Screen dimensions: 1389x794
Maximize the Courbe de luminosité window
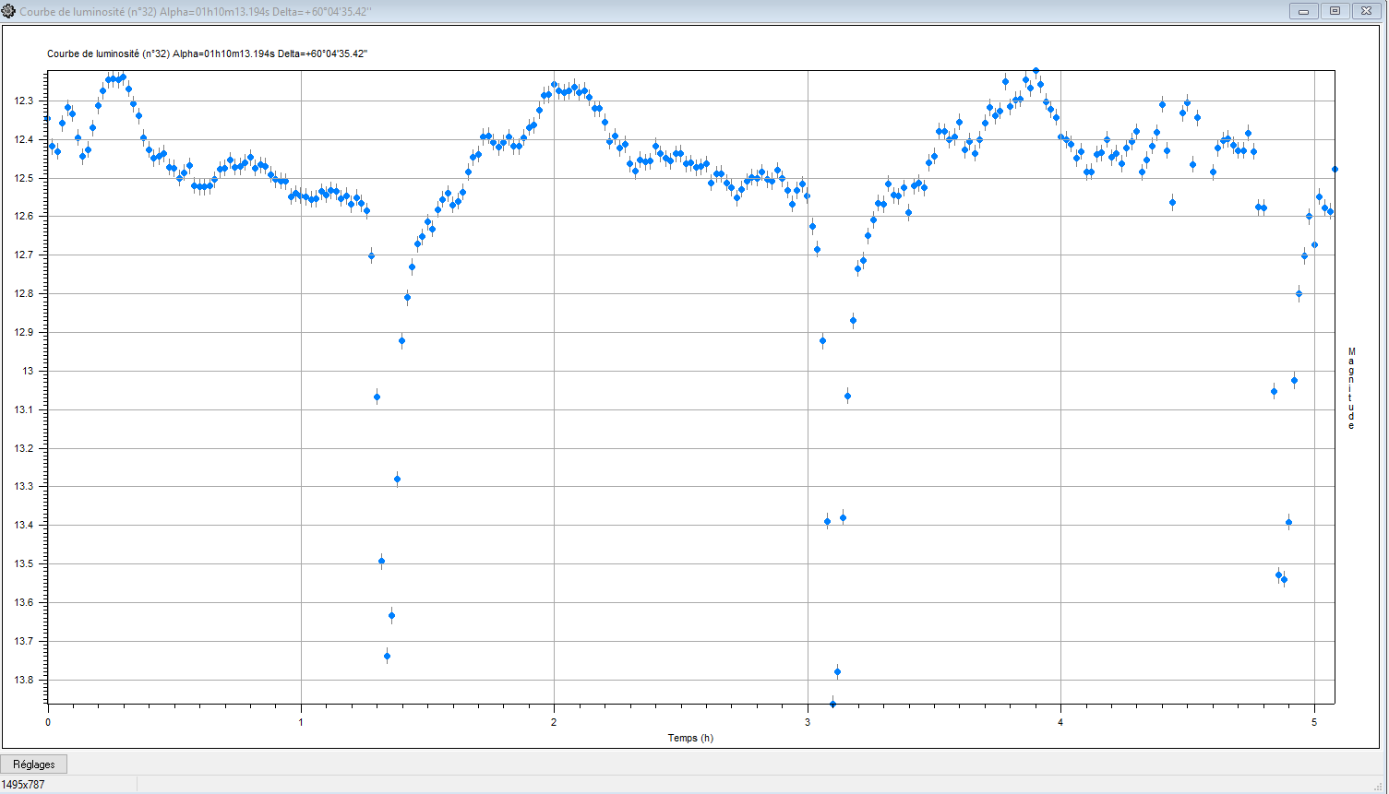[1335, 11]
